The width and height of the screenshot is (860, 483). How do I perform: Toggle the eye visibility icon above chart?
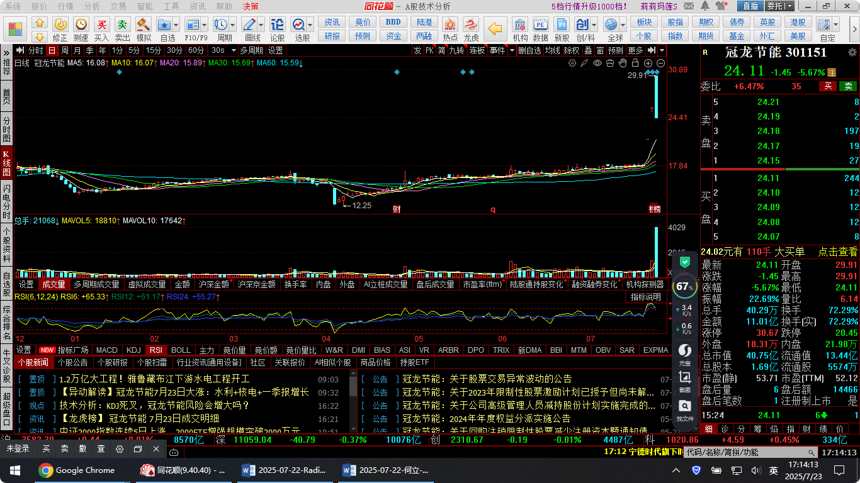(597, 63)
